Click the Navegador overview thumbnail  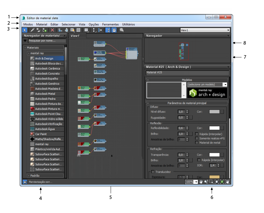click(184, 51)
